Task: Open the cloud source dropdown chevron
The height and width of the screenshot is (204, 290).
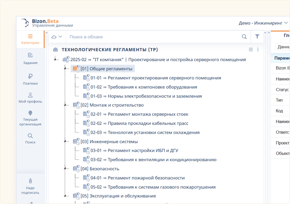Action: click(x=61, y=36)
